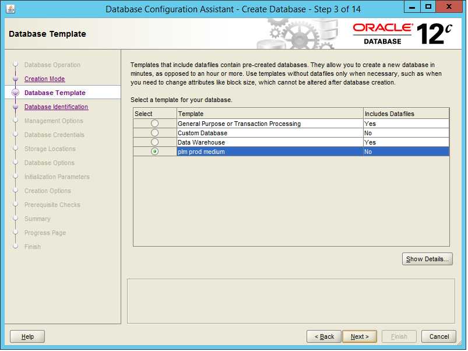This screenshot has width=468, height=351.
Task: Click the Includes Datafiles column header
Action: click(406, 114)
